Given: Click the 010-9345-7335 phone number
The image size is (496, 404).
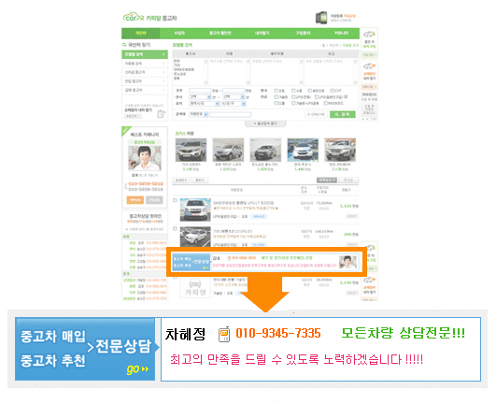Looking at the screenshot, I should [278, 333].
